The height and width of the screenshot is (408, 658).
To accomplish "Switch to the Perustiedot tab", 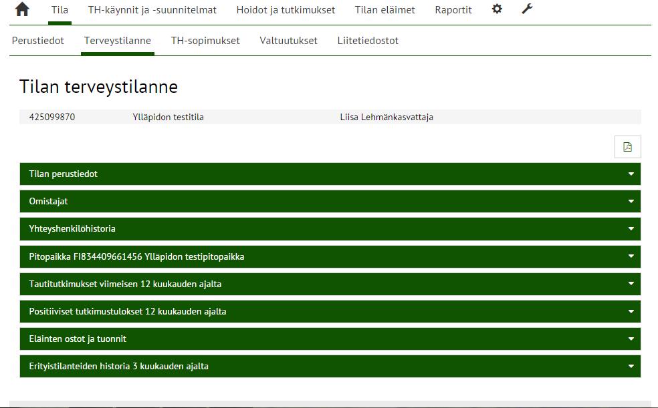I will pyautogui.click(x=37, y=41).
